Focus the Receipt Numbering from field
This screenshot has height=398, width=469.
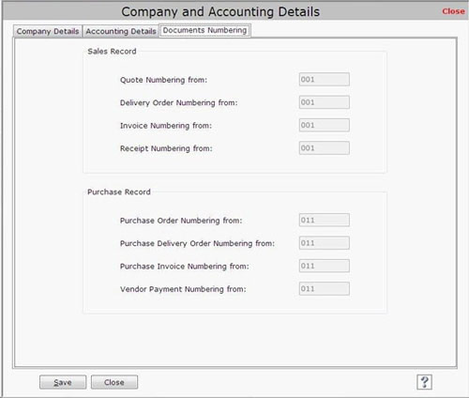[325, 148]
